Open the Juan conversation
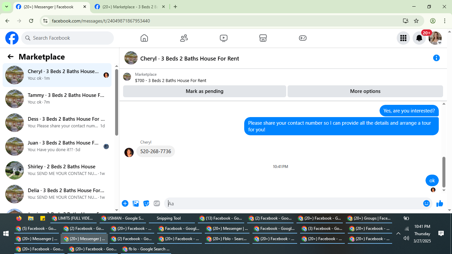Viewport: 452px width, 254px height. point(57,146)
